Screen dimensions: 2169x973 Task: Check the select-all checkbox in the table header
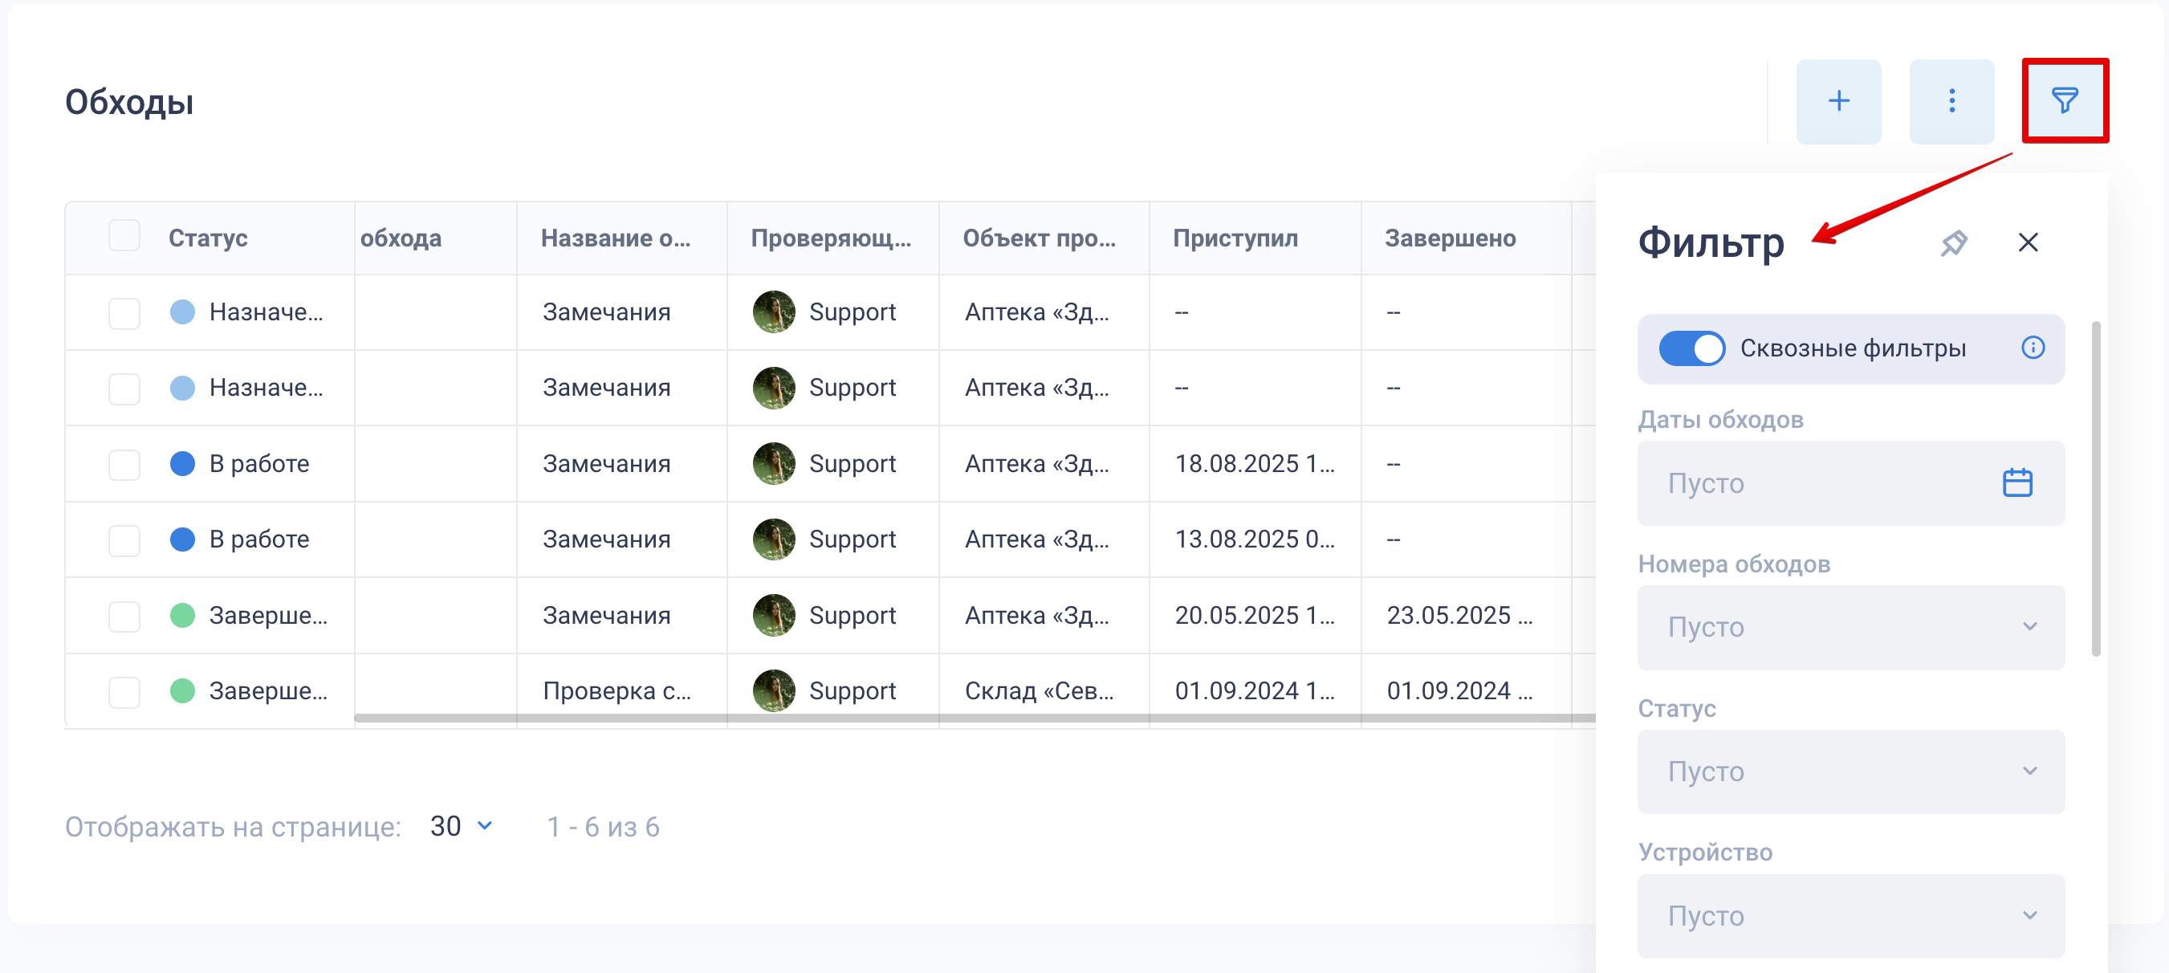click(x=124, y=236)
